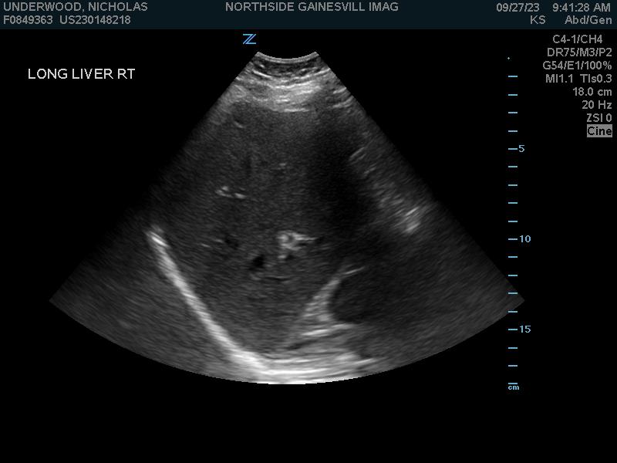Click the C4-1/CH4 transducer label
Viewport: 617px width, 463px height.
point(578,39)
